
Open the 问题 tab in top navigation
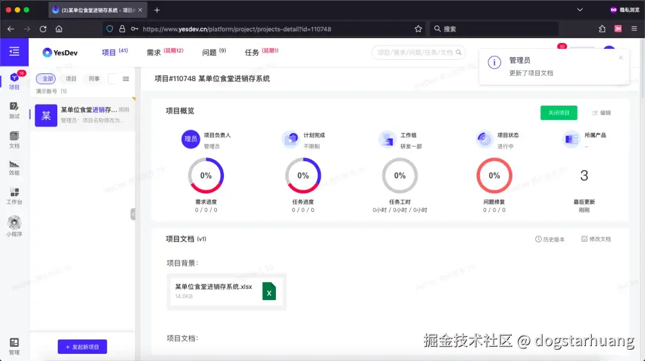pyautogui.click(x=210, y=52)
